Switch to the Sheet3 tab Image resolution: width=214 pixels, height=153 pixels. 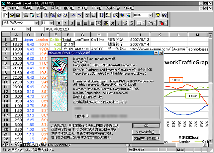(x=63, y=145)
